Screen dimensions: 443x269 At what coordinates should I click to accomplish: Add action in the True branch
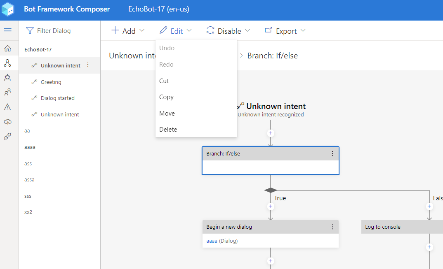click(x=270, y=206)
